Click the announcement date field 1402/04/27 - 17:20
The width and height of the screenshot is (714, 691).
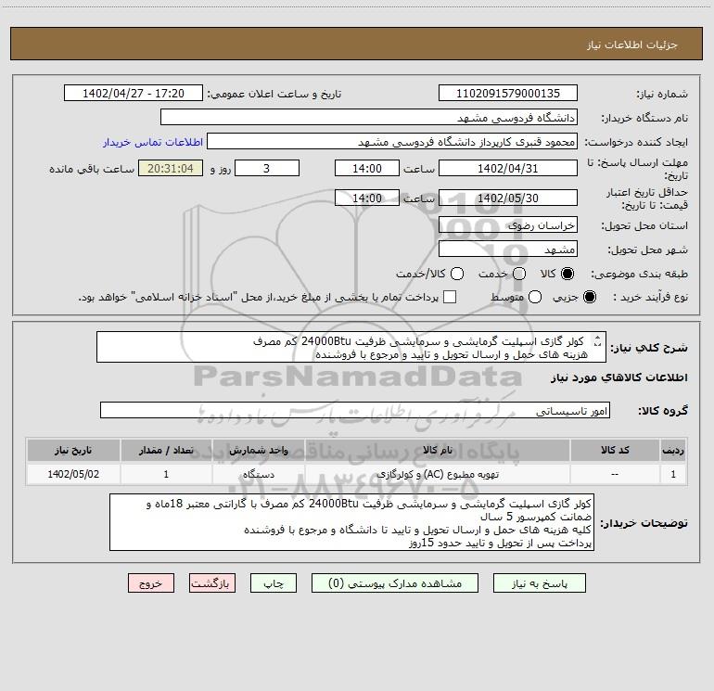(x=134, y=94)
